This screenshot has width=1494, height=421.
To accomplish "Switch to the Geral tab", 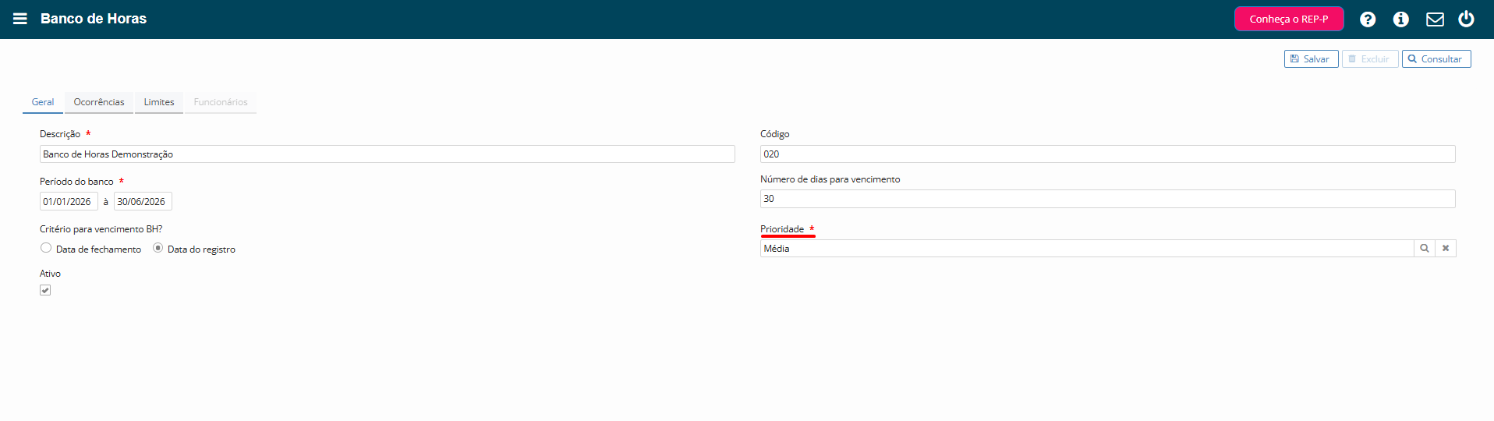I will (x=43, y=102).
